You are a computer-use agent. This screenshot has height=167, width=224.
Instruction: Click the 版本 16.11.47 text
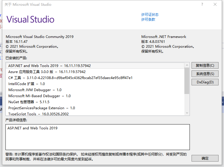pos(17,42)
